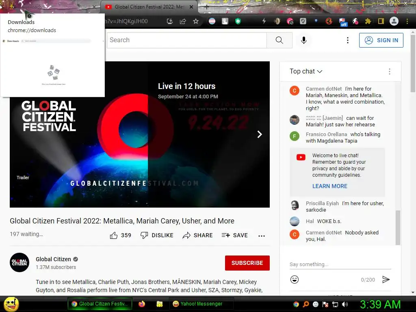Click the network tray icon
This screenshot has height=312, width=416.
pos(335,304)
